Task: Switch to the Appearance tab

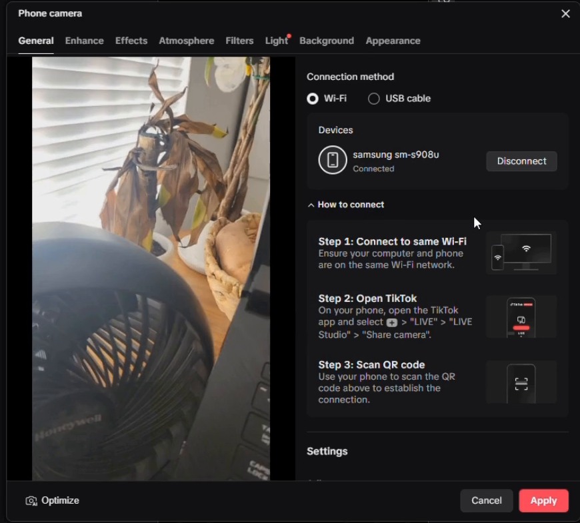Action: (393, 41)
